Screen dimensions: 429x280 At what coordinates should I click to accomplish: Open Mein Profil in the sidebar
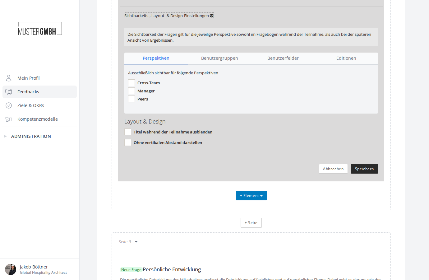pos(39,78)
